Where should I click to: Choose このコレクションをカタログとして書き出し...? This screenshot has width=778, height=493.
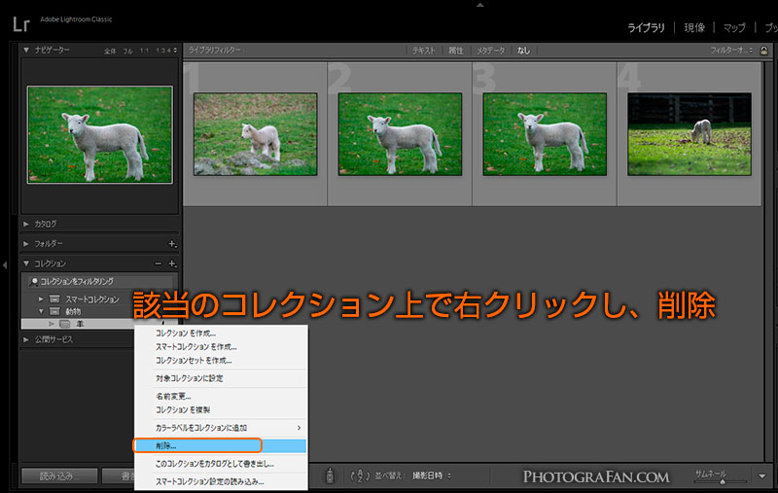click(221, 464)
